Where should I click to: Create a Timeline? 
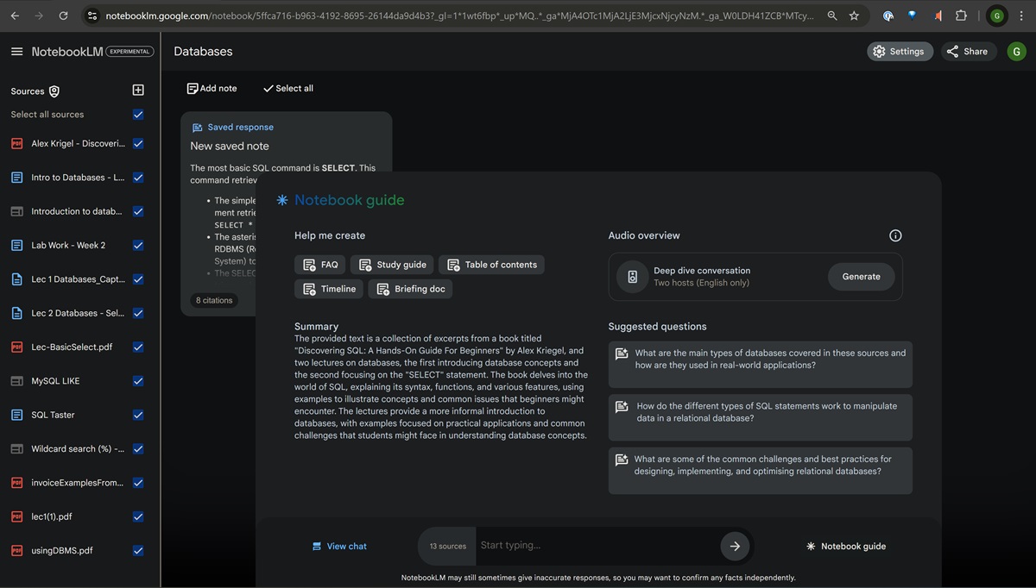tap(329, 289)
